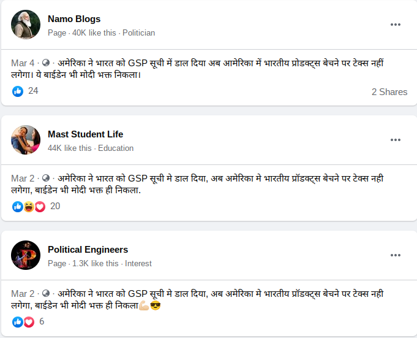Open more options menu for Namo Blogs
Screen dimensions: 417x338
point(396,25)
